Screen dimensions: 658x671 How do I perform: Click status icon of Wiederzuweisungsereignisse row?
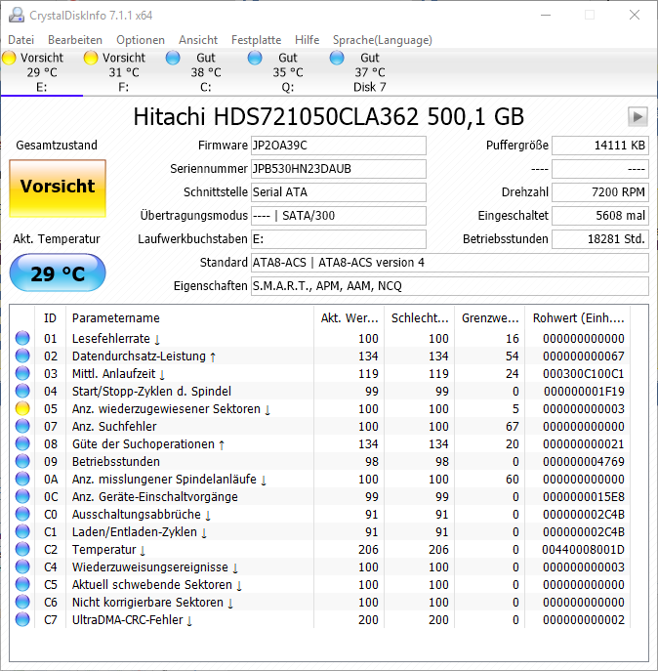[x=22, y=566]
